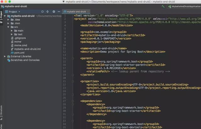Click the Build project hammer icon
Screen dimensions: 201x129
(163, 6)
